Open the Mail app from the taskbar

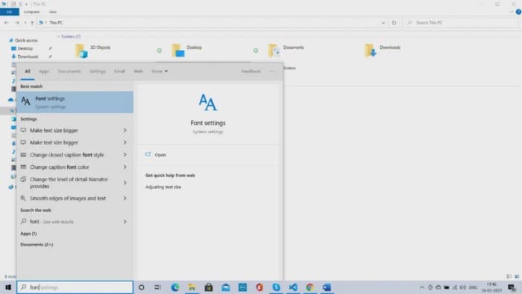(x=226, y=287)
